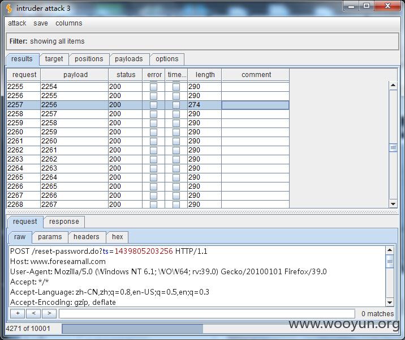The image size is (405, 340).
Task: Switch to the options tab
Action: pyautogui.click(x=167, y=59)
